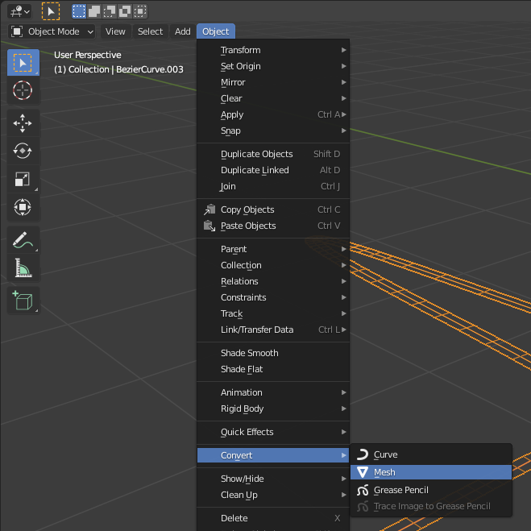Select the Transform tool
This screenshot has width=531, height=531.
pos(23,207)
